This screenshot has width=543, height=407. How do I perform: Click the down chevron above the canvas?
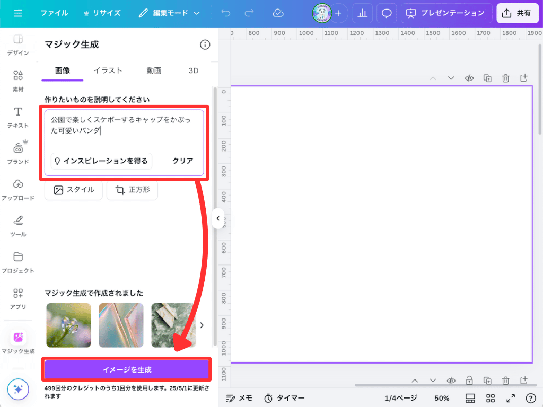tap(451, 78)
